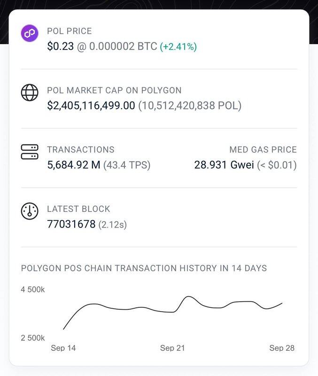Click the purple POL token logo icon
Image resolution: width=318 pixels, height=376 pixels.
(30, 33)
